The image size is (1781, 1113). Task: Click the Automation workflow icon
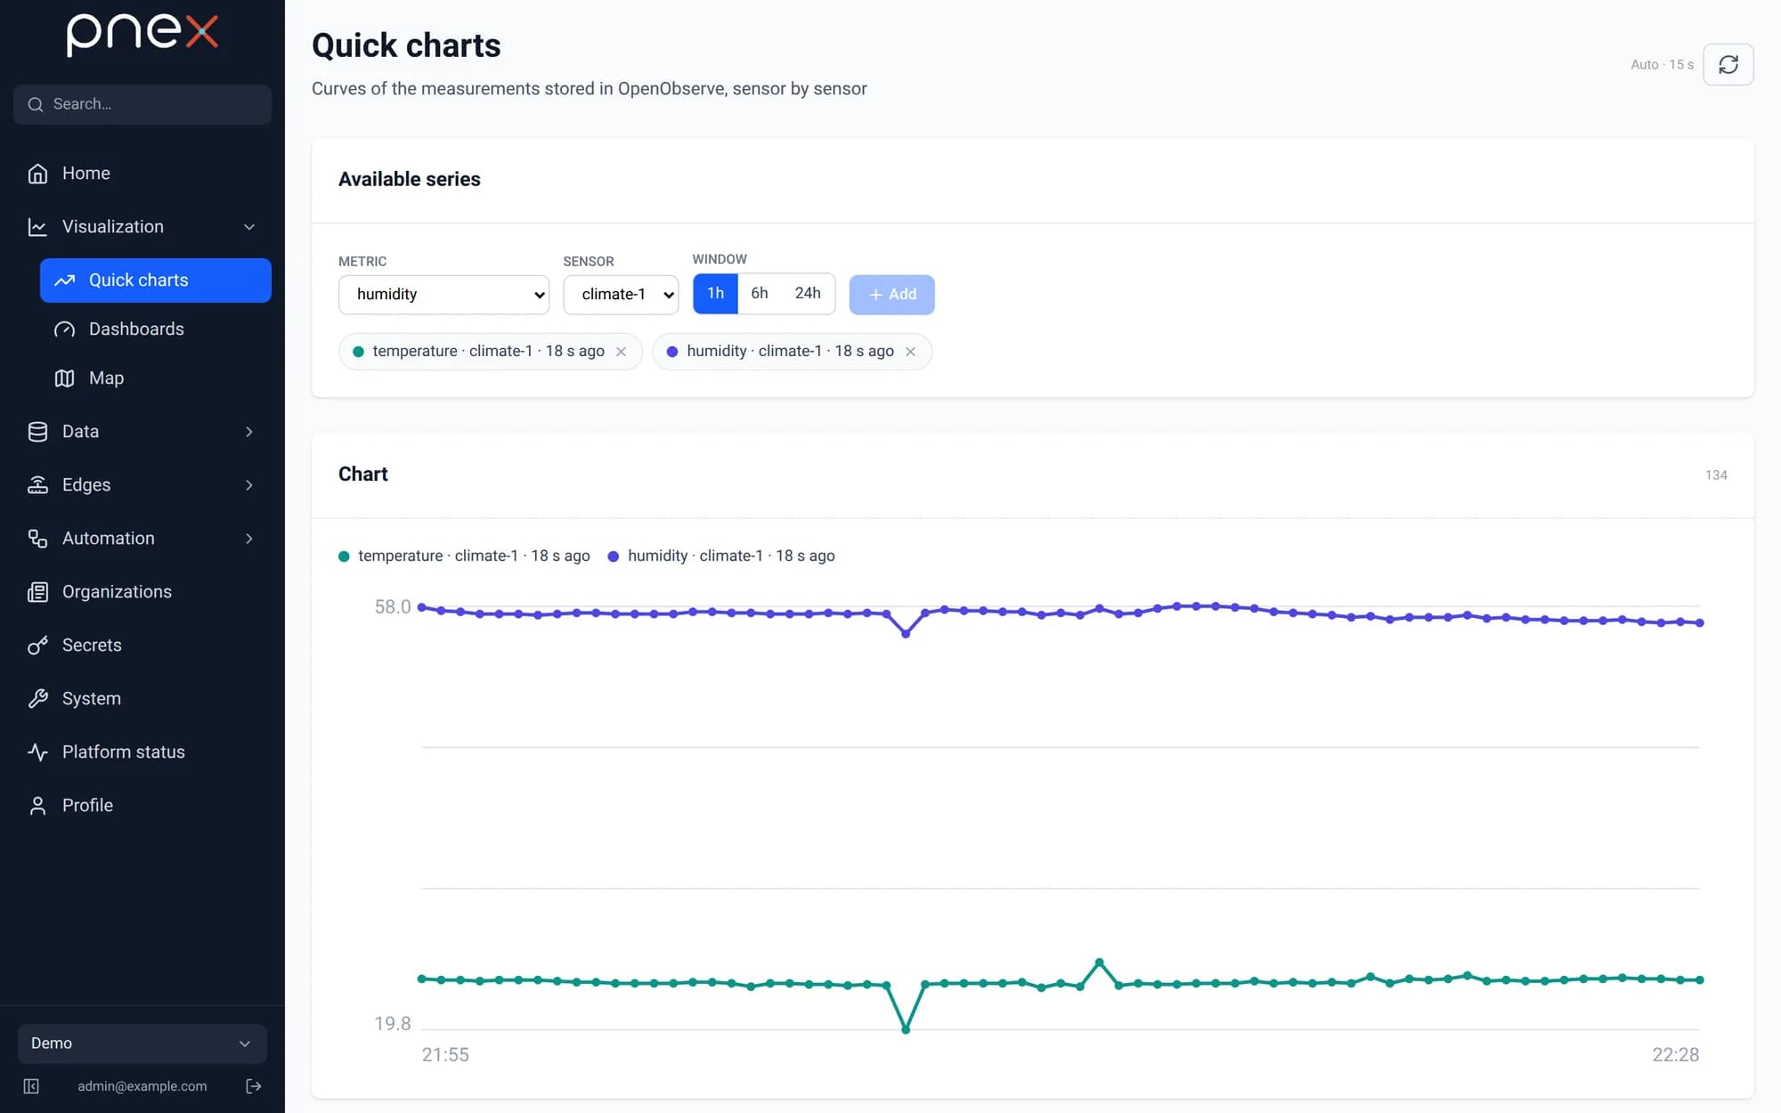coord(37,539)
